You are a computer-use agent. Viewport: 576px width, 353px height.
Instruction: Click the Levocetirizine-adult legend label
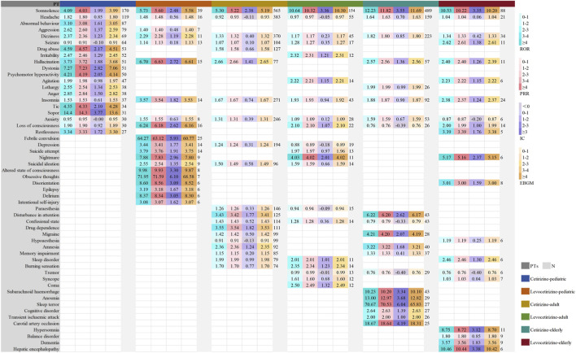coord(549,317)
